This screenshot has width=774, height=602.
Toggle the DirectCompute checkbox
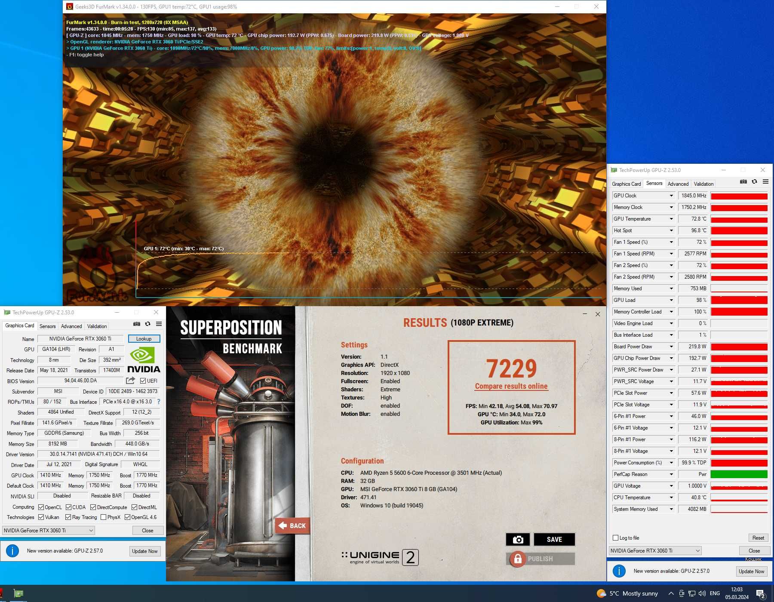point(93,507)
